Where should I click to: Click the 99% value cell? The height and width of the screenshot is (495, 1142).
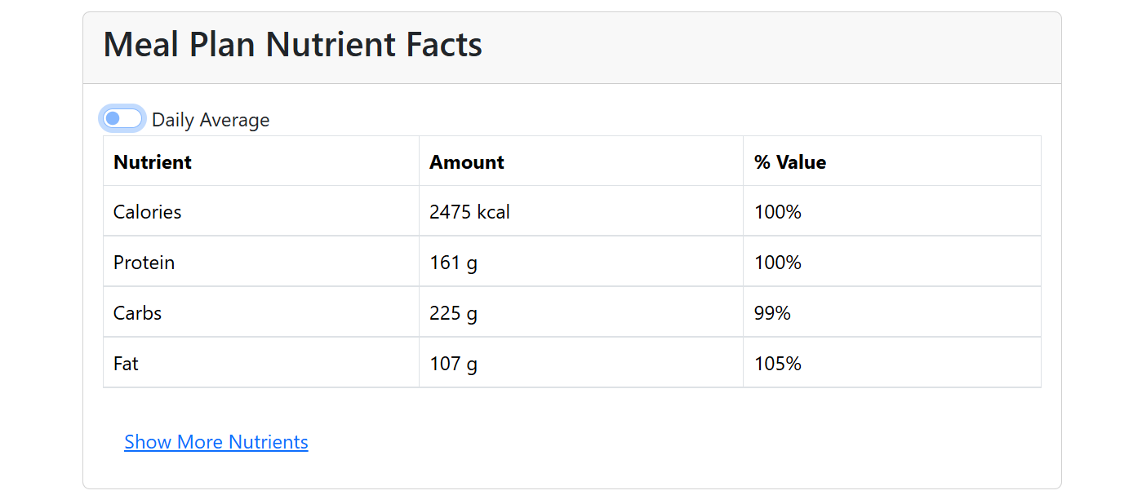tap(772, 313)
